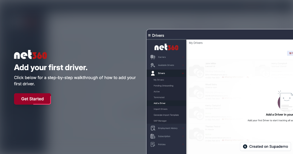
Task: Click the Carriers truck icon
Action: click(153, 57)
